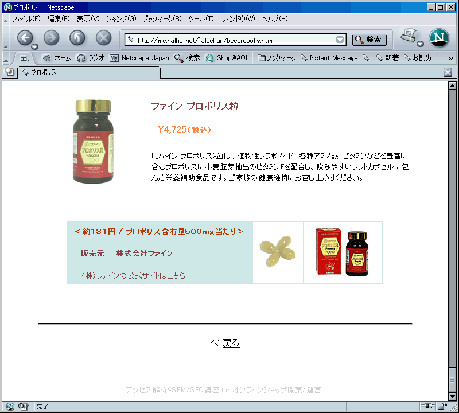Click the 戻る back link
Screen dimensions: 459x413
coord(231,343)
